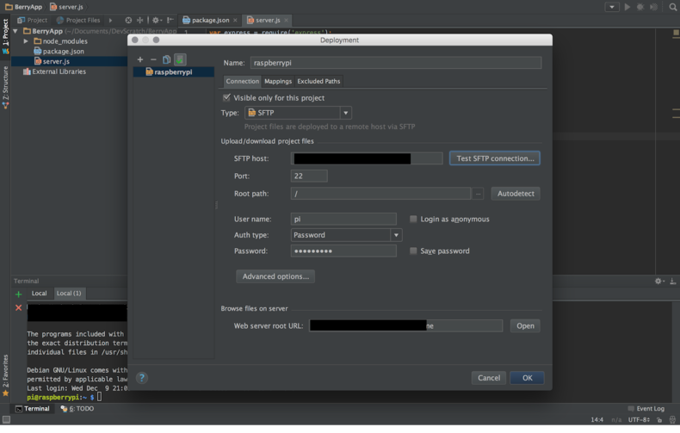Click the collapse all icon in Project panel
Viewport: 680px width, 433px height.
pyautogui.click(x=139, y=20)
